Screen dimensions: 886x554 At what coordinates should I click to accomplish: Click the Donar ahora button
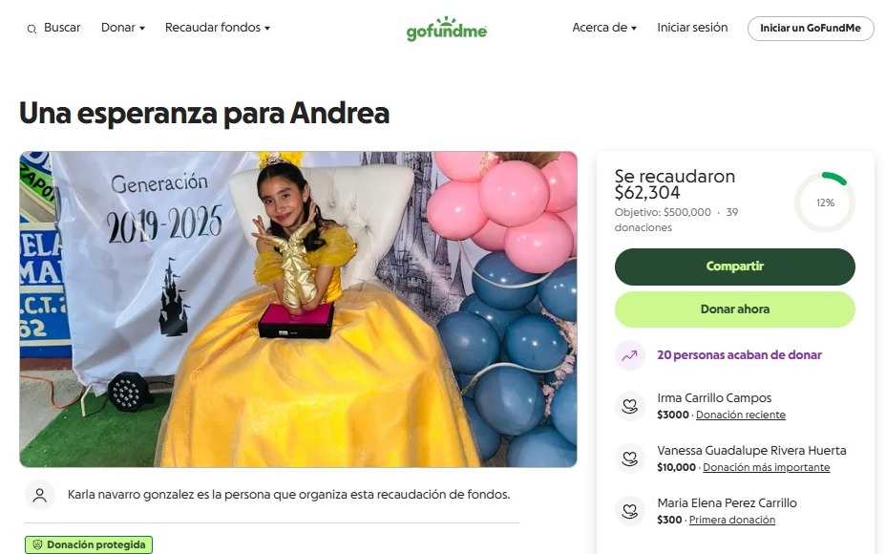pyautogui.click(x=734, y=309)
